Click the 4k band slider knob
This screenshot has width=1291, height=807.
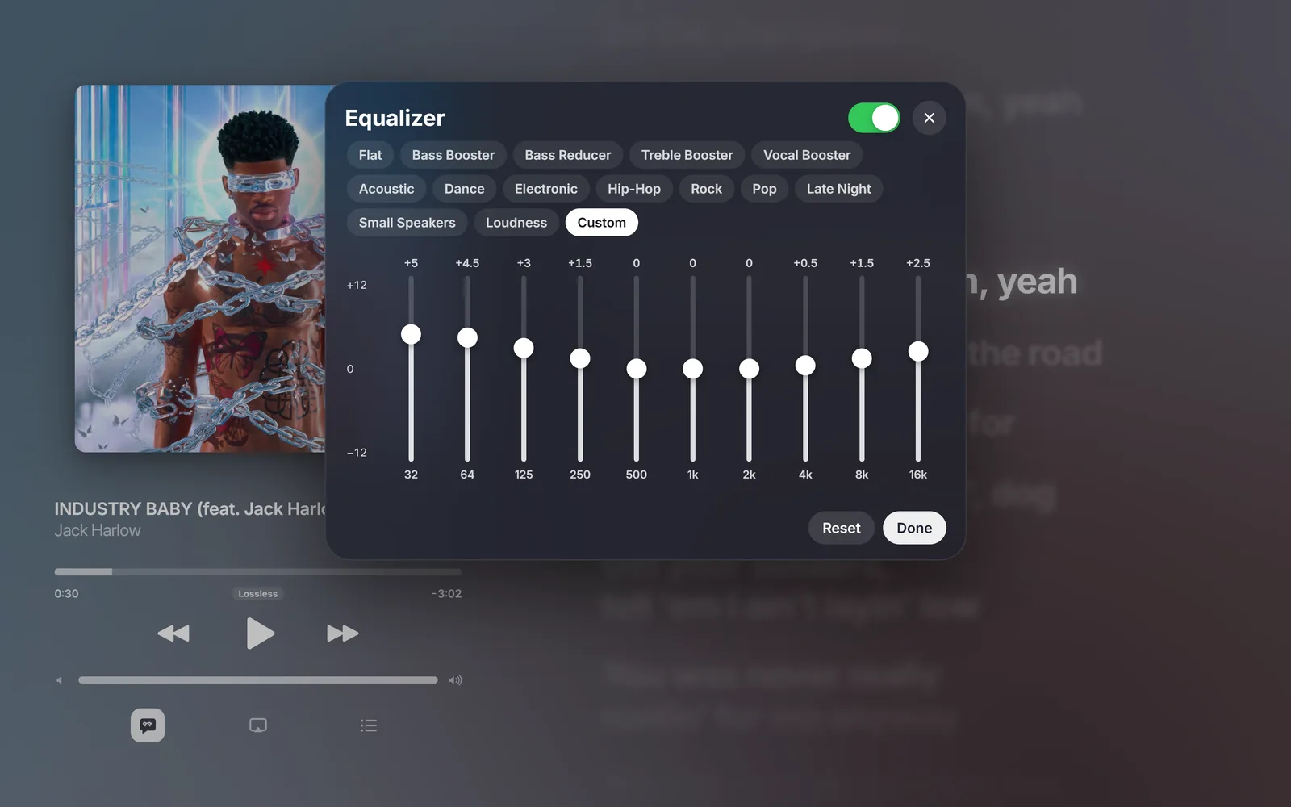click(x=805, y=366)
